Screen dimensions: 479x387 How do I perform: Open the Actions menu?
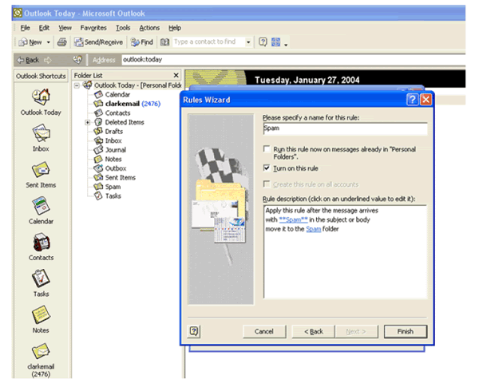(x=149, y=28)
